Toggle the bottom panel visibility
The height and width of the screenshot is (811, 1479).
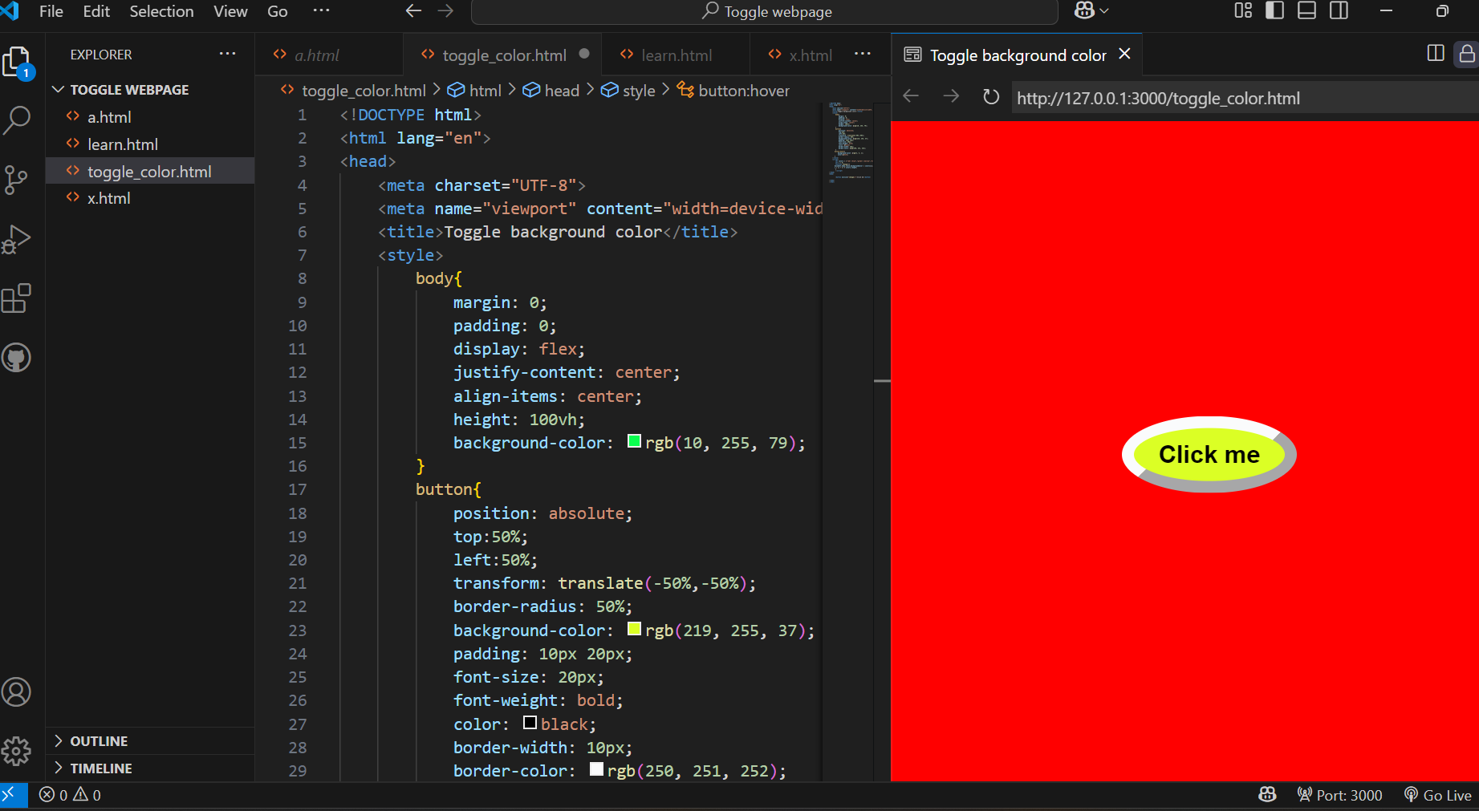coord(1306,10)
